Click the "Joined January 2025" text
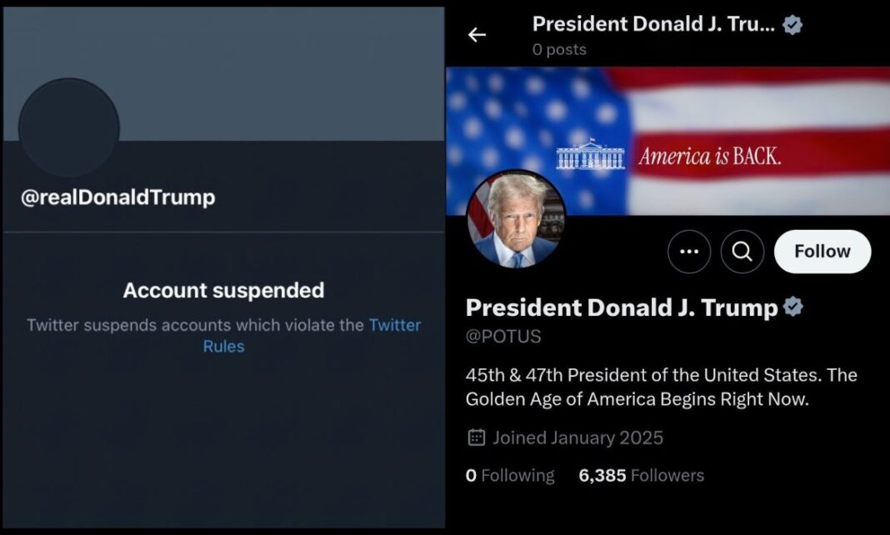890x535 pixels. (x=577, y=437)
